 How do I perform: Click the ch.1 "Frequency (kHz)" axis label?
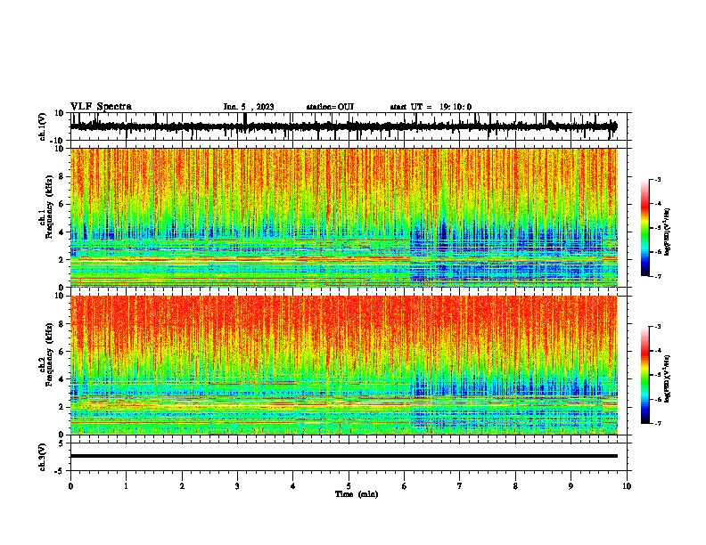tap(49, 207)
